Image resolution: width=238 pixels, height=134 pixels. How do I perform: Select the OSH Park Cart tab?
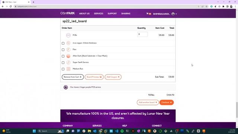(16, 2)
